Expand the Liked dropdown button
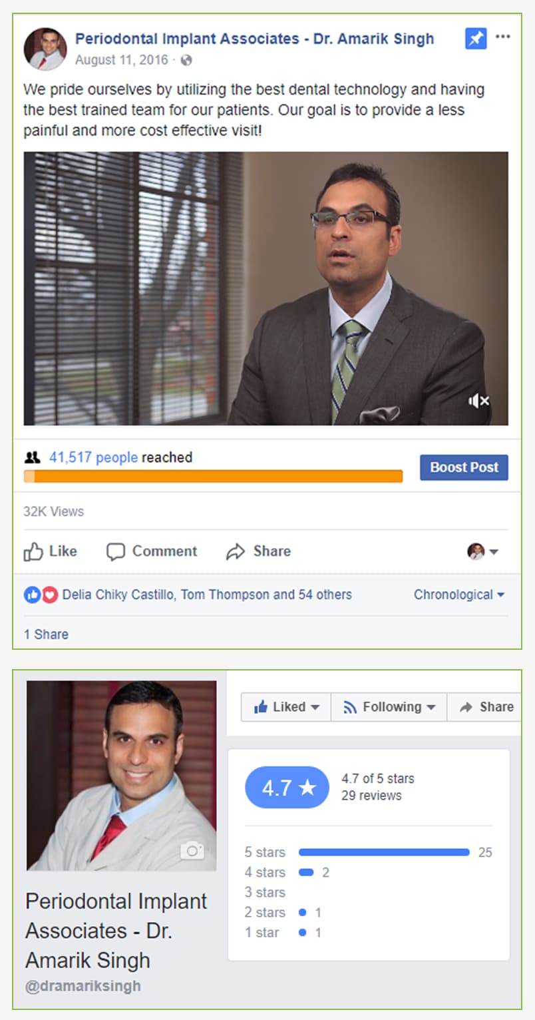The width and height of the screenshot is (535, 1020). [286, 707]
